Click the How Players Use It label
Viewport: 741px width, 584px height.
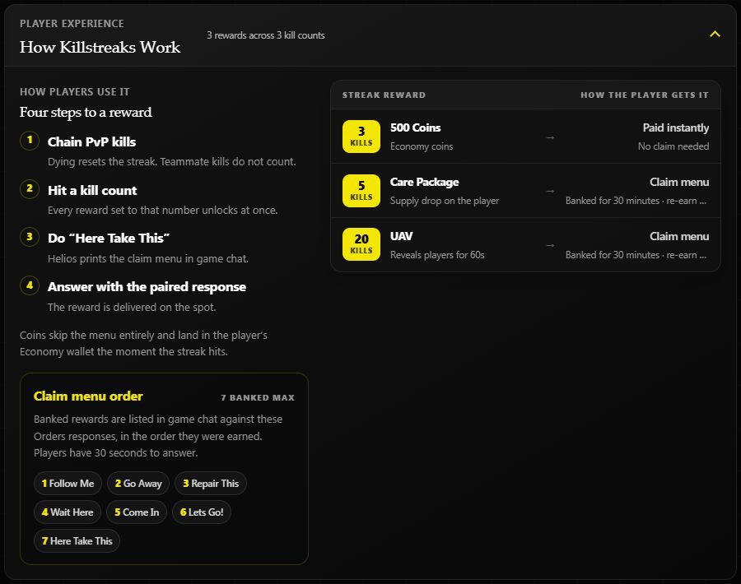click(x=75, y=91)
